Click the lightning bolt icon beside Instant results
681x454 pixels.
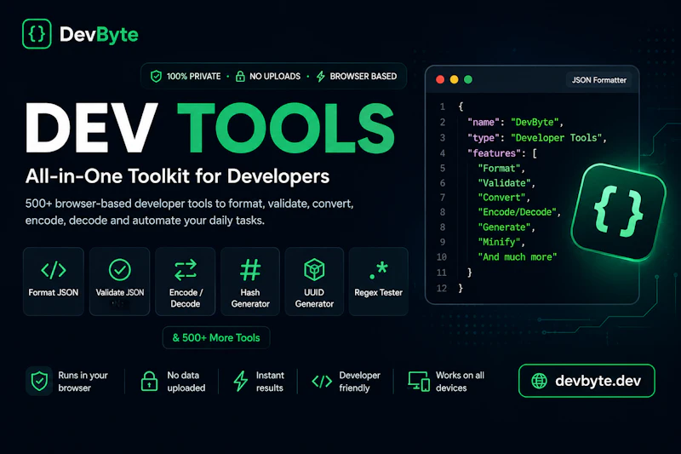241,381
